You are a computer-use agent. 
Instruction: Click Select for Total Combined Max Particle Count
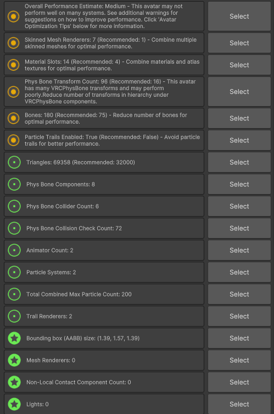[239, 294]
